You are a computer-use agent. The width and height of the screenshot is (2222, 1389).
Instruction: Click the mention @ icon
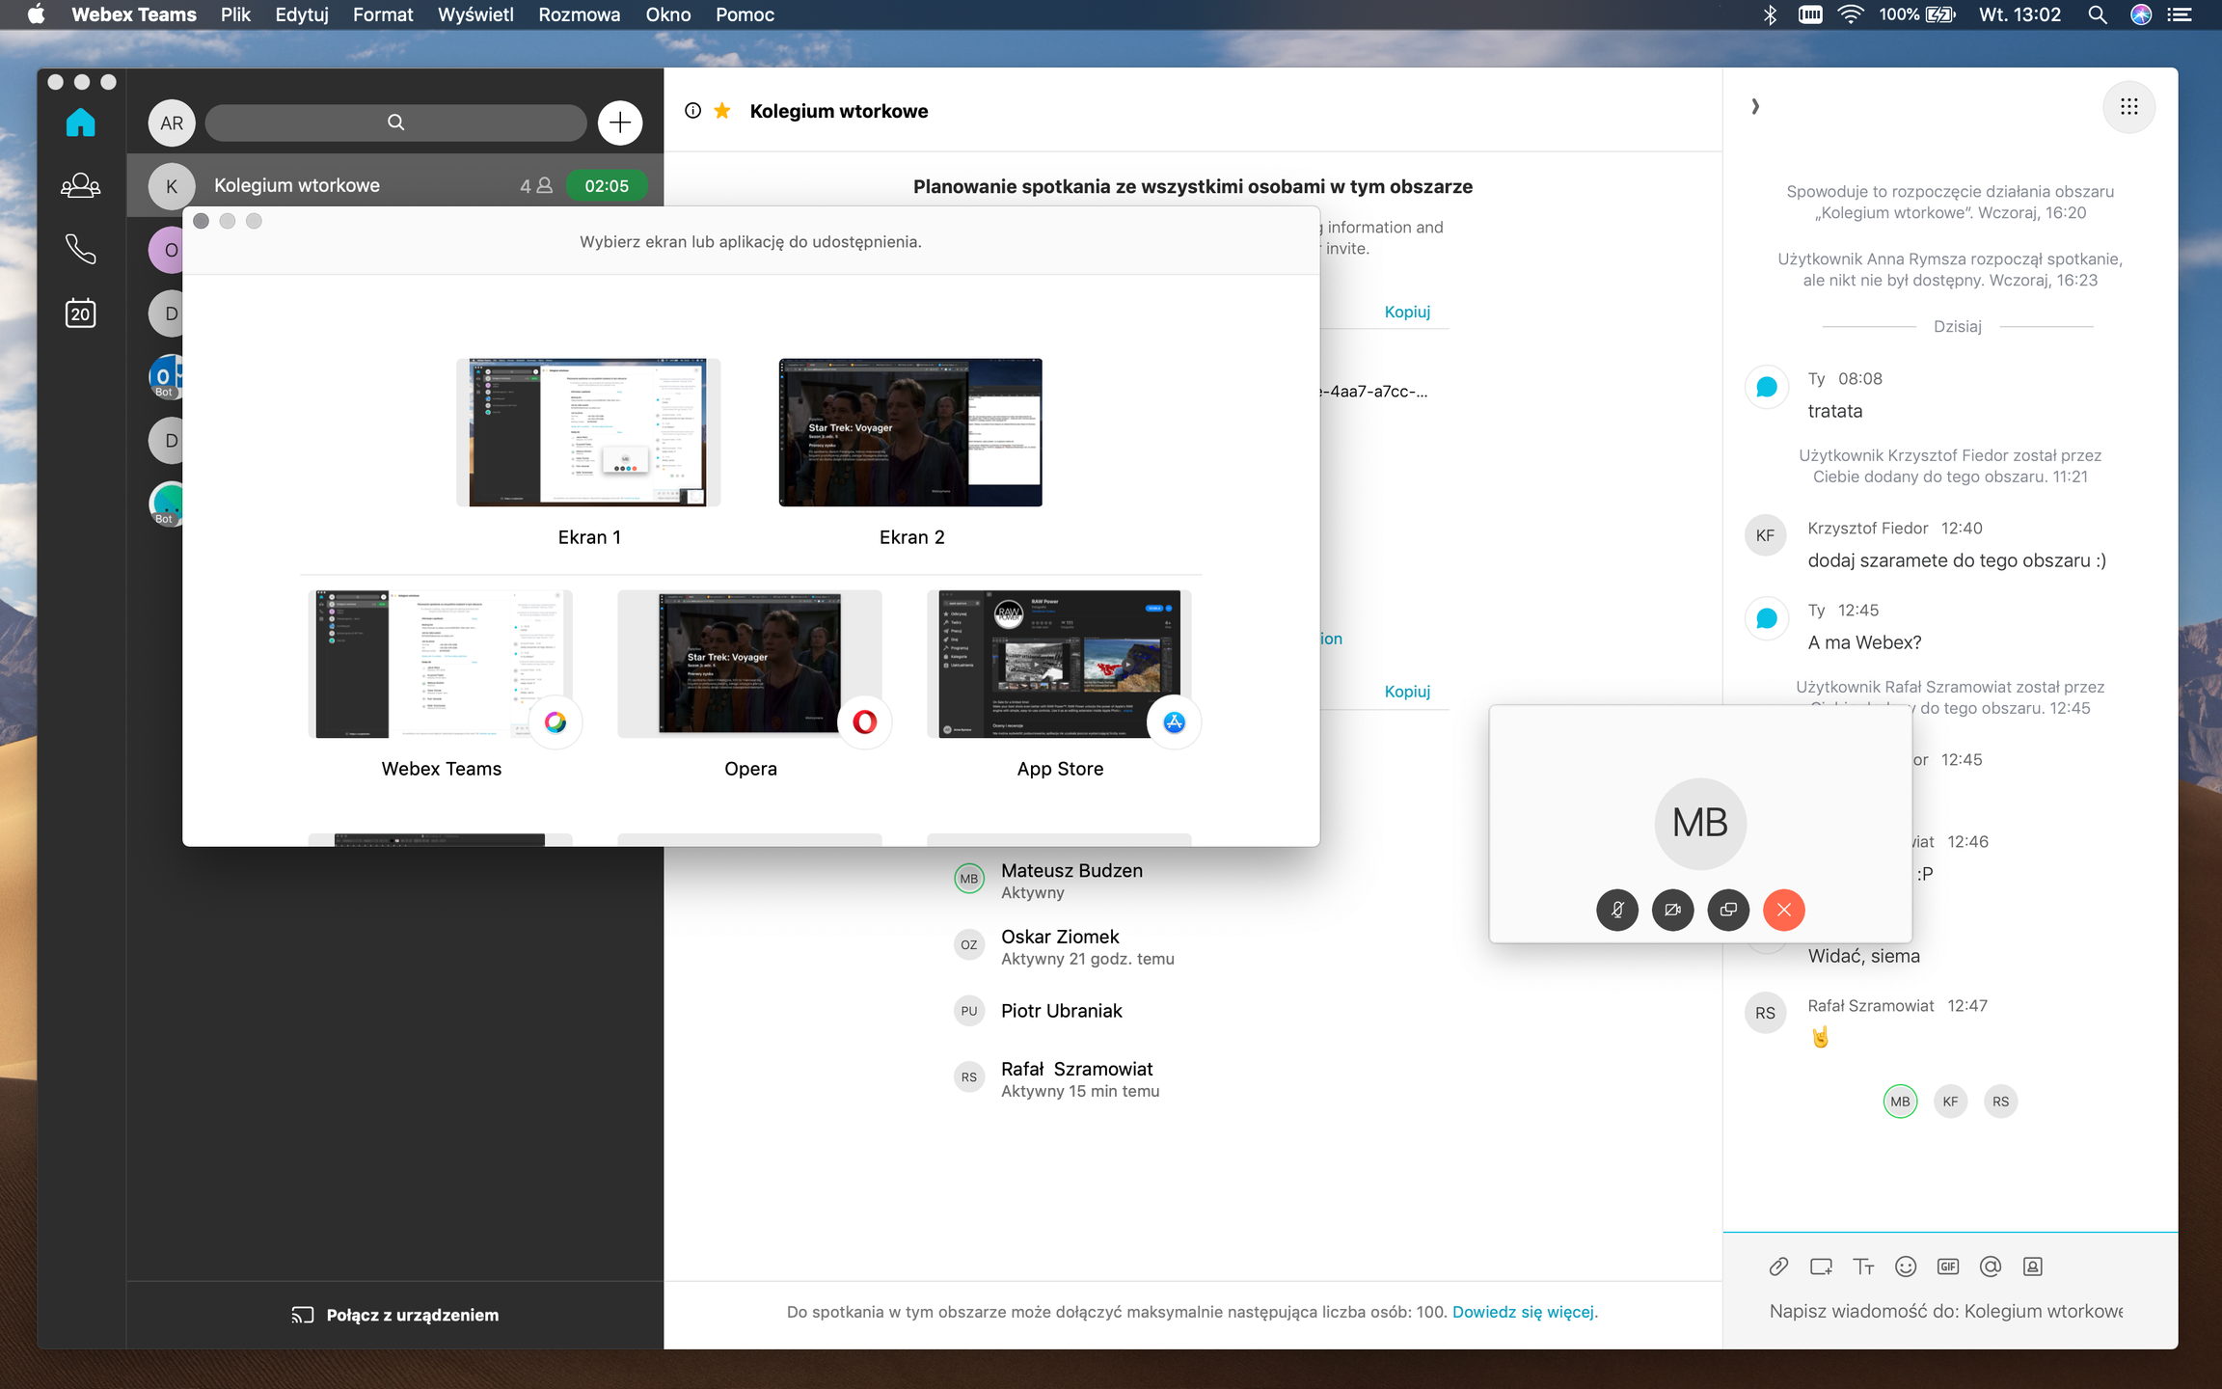(x=1990, y=1266)
